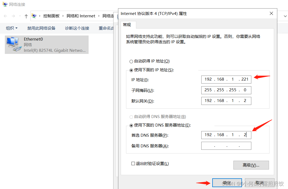The width and height of the screenshot is (288, 189).
Task: Navigate to 网络和 Internet breadcrumb
Action: [x=81, y=16]
